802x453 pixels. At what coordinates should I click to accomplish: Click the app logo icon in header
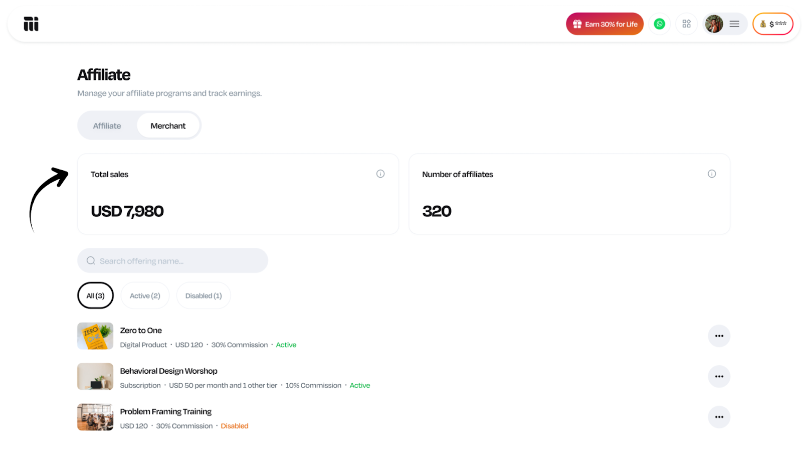31,24
